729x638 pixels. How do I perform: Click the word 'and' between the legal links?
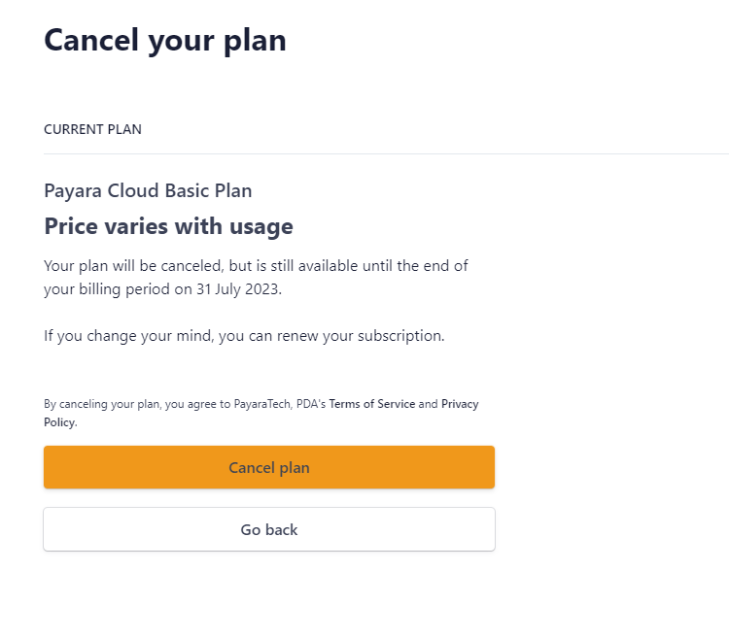pyautogui.click(x=429, y=404)
